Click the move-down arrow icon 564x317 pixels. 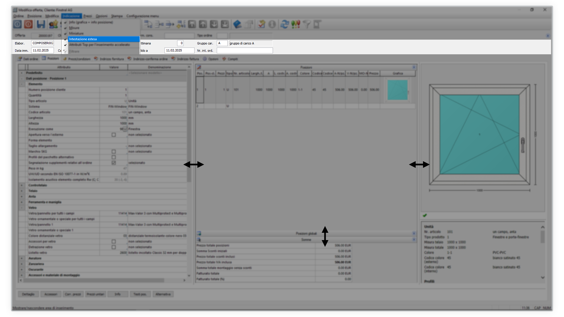click(x=214, y=24)
